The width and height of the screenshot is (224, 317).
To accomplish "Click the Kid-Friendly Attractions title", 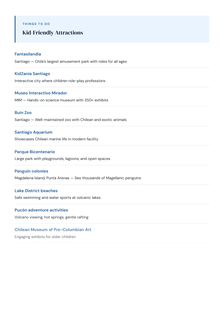I will [53, 33].
